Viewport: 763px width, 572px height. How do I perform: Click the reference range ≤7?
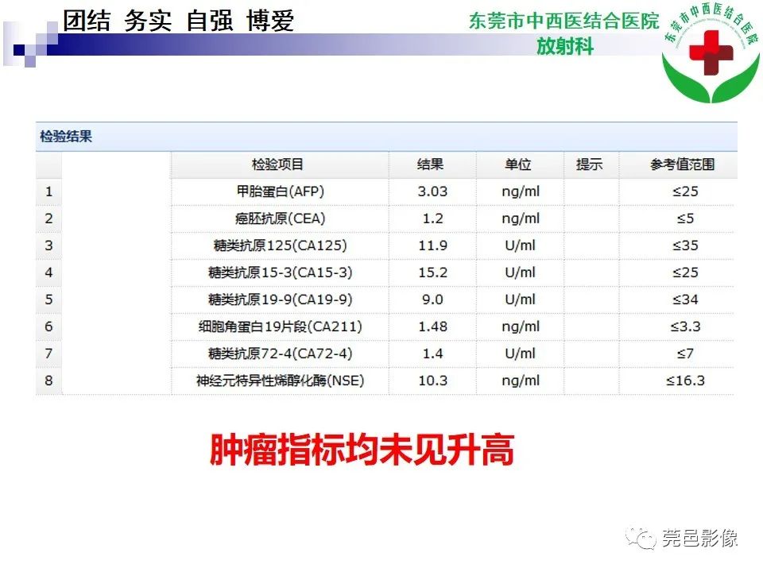[685, 353]
